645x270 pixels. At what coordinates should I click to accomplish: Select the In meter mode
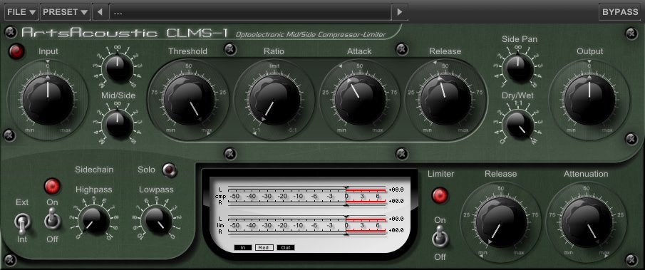click(x=243, y=247)
